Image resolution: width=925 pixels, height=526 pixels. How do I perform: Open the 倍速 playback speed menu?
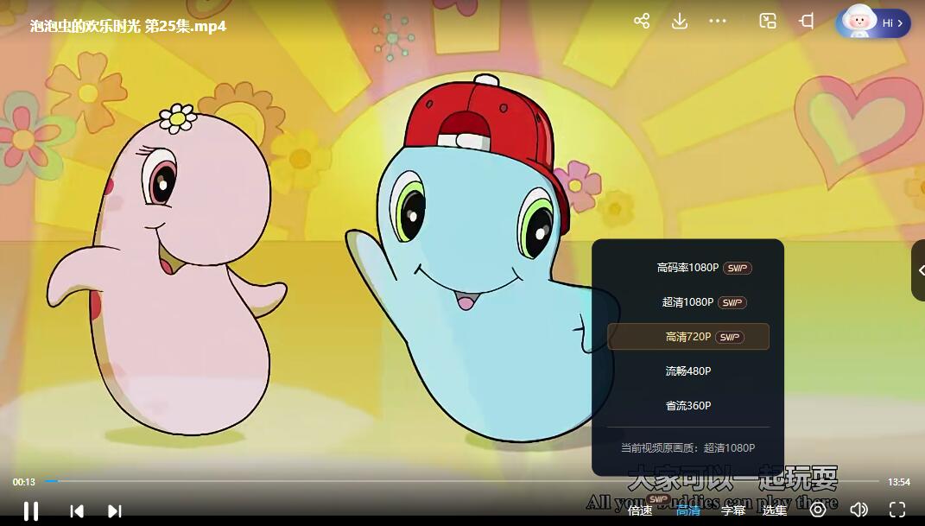(640, 510)
